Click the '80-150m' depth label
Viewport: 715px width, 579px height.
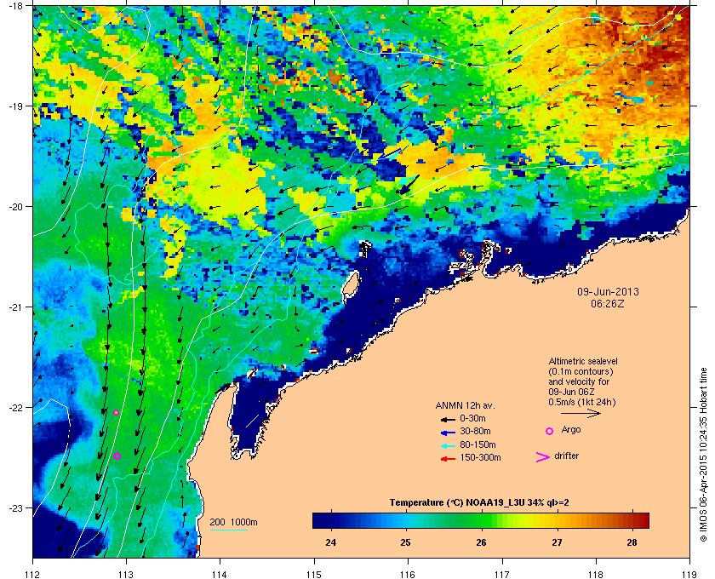pyautogui.click(x=478, y=444)
